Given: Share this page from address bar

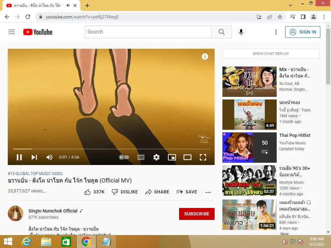Looking at the screenshot, I should 270,17.
